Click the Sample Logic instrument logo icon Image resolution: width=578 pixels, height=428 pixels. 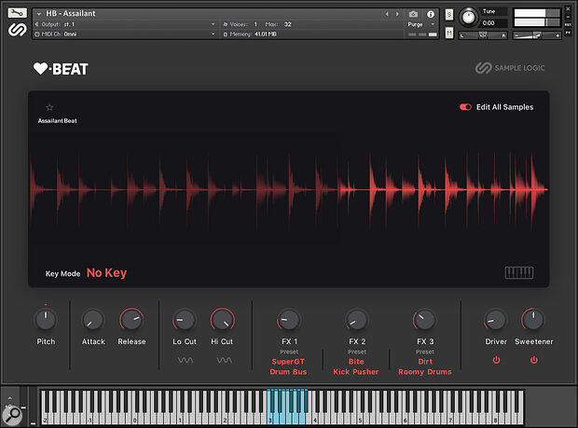18,30
